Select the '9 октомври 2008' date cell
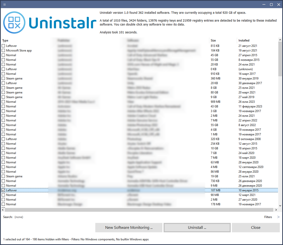Screen dimensions: 283x245 [x=250, y=139]
